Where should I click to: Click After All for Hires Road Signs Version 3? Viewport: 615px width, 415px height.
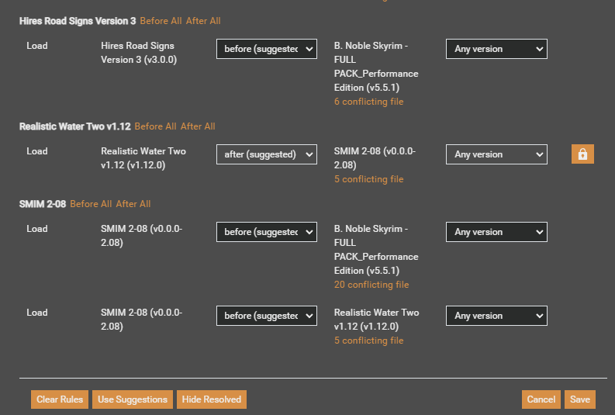[x=203, y=21]
